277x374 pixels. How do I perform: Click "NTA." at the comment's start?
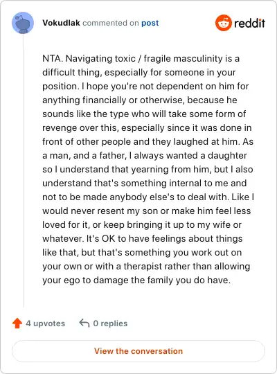pos(53,58)
